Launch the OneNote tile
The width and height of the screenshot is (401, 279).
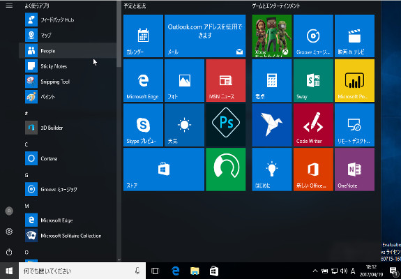click(x=354, y=169)
